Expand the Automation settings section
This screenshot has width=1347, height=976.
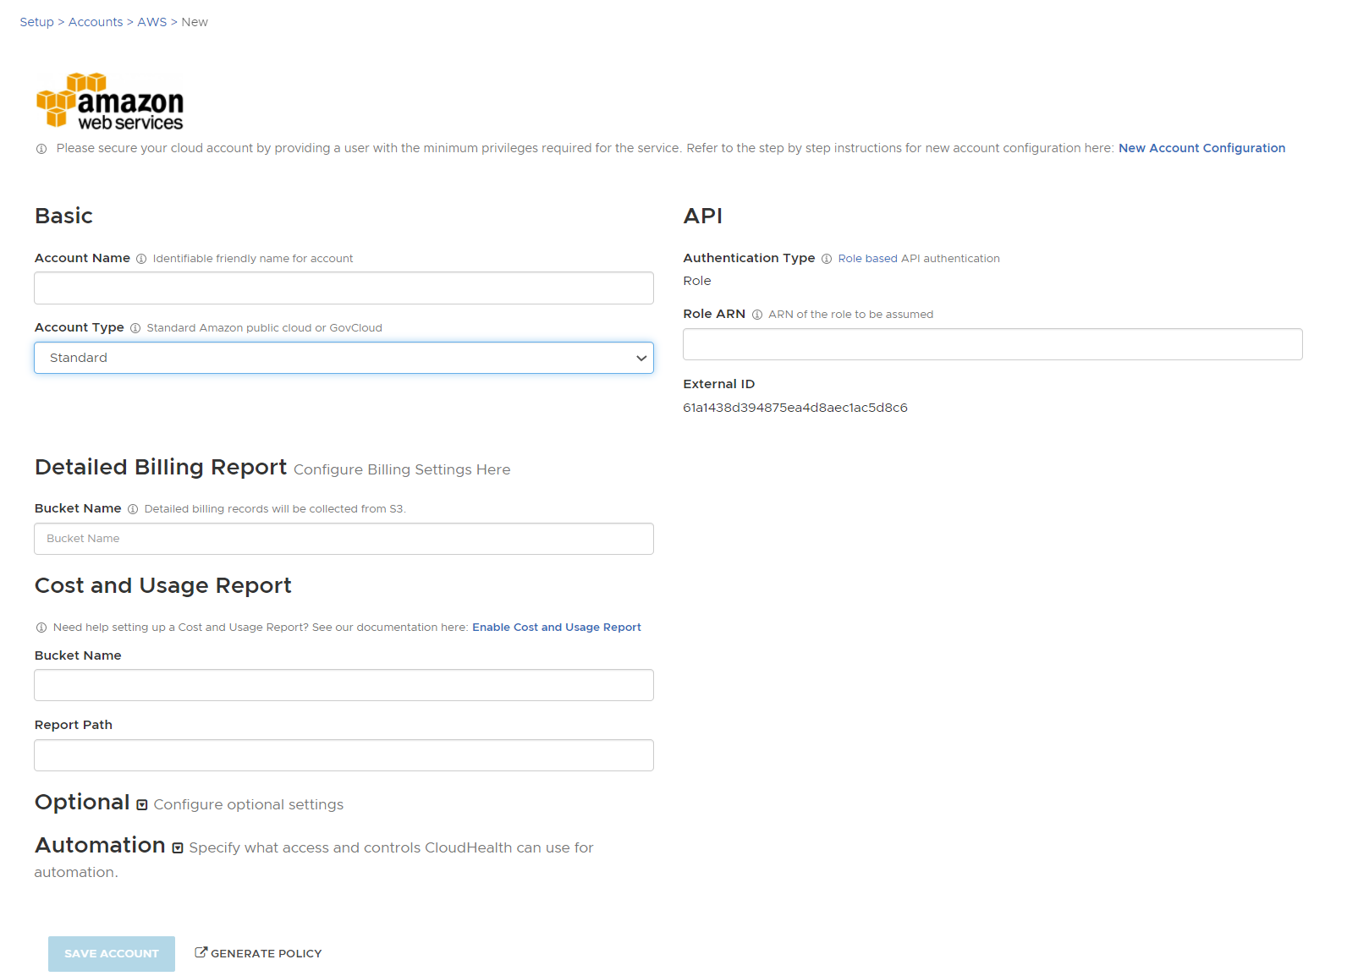tap(178, 848)
